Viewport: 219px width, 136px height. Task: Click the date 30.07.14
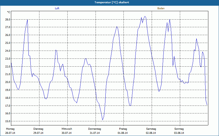[x=67, y=133]
